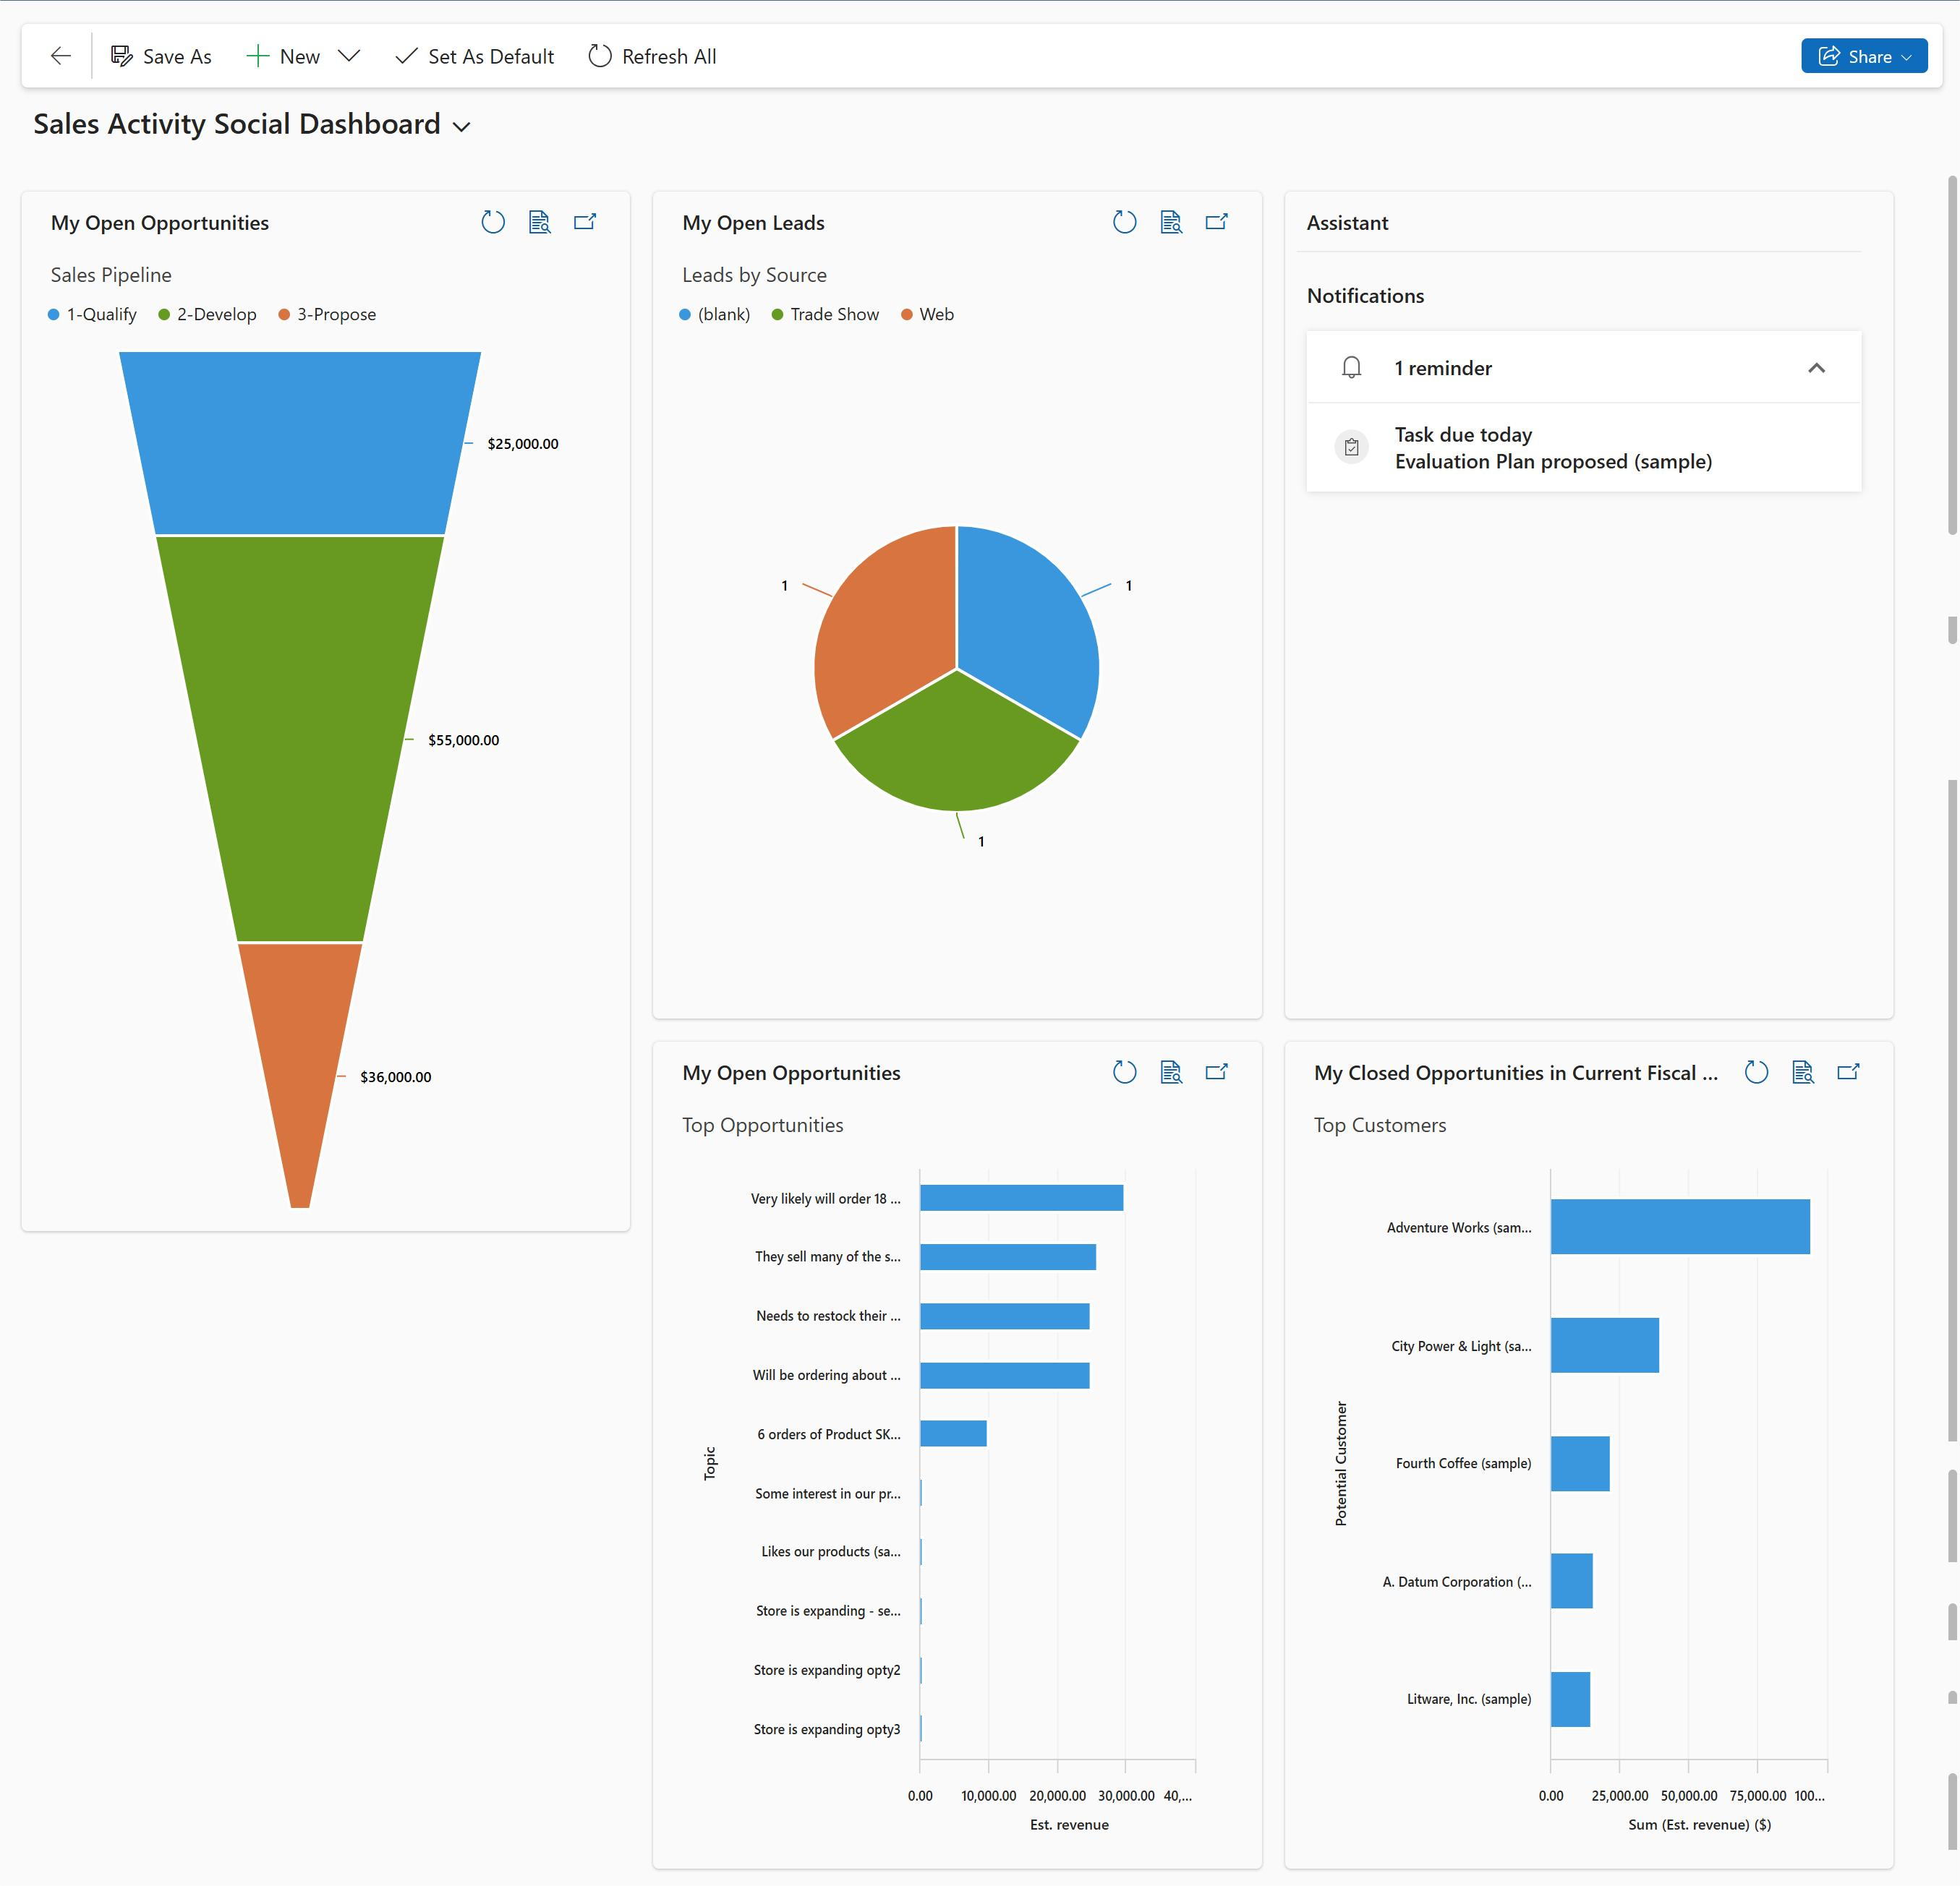Click the refresh icon on My Open Leads
This screenshot has height=1886, width=1960.
[x=1123, y=222]
